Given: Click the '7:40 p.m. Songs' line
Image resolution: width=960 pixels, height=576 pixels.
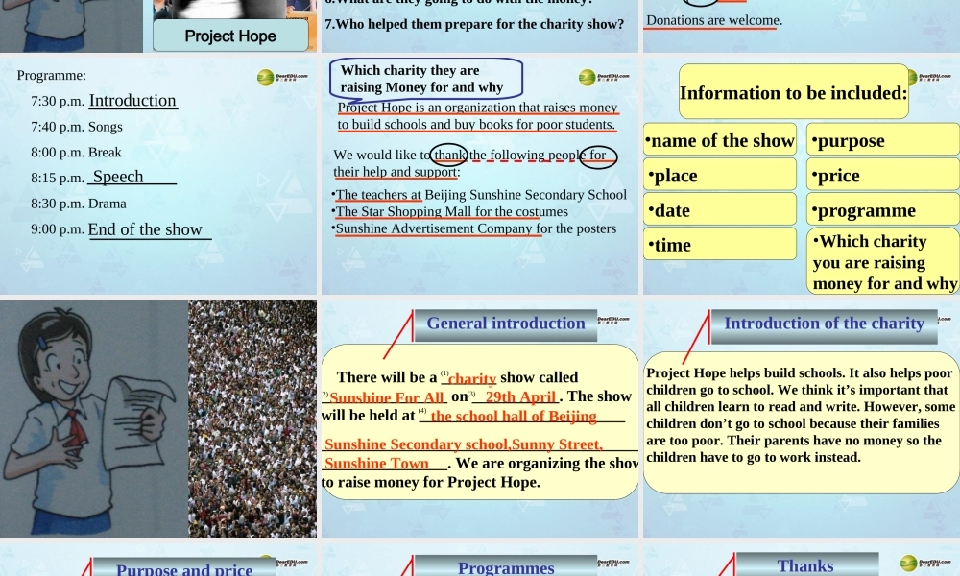Looking at the screenshot, I should pos(77,127).
